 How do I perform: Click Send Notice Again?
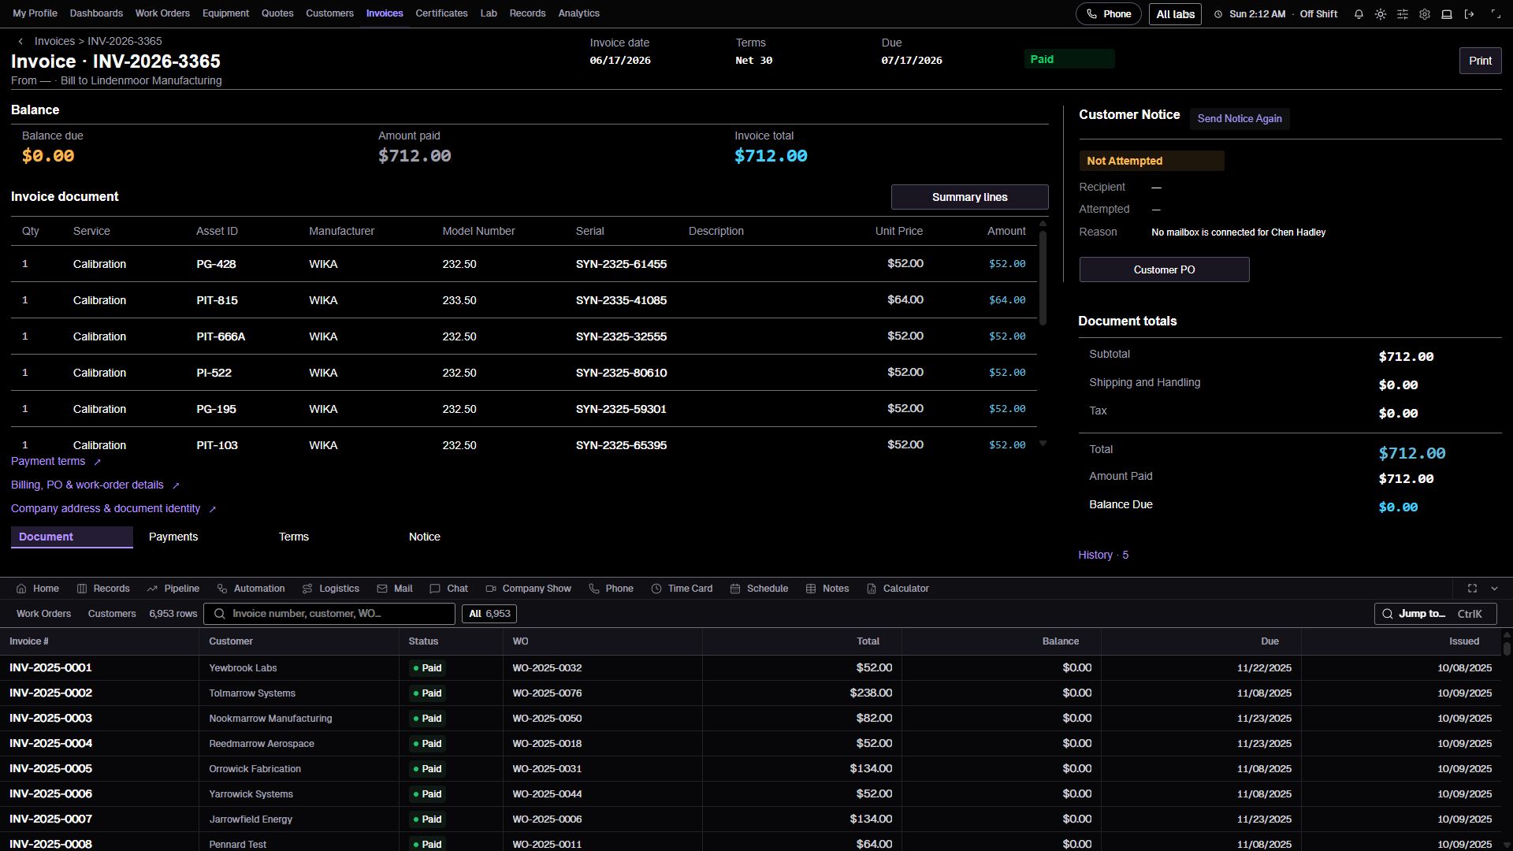click(1240, 119)
